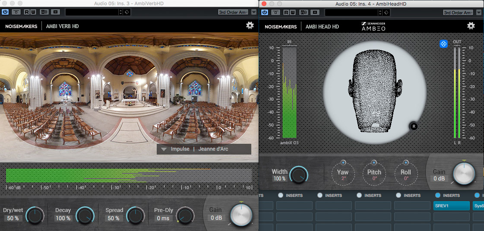484x231 pixels.
Task: Open functions menu arrow in AmbiVerbHD toolbar
Action: (x=254, y=12)
